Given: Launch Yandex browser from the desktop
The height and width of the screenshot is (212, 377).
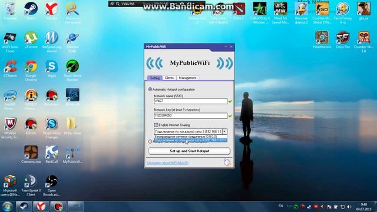Looking at the screenshot, I should (x=52, y=11).
